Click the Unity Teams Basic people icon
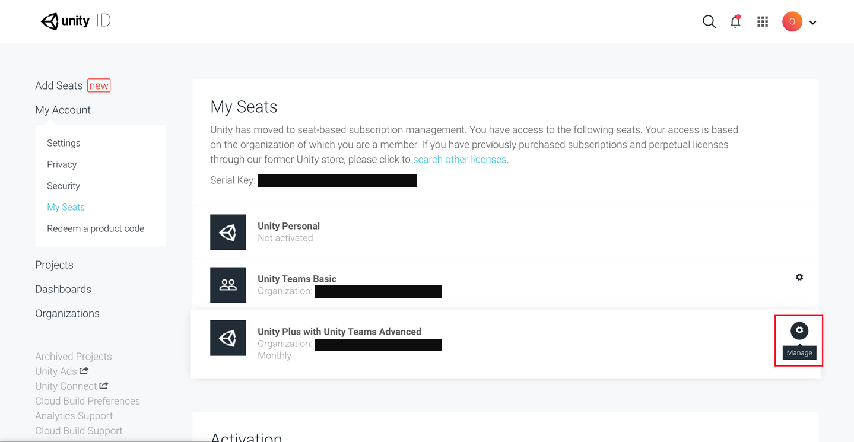 (228, 285)
